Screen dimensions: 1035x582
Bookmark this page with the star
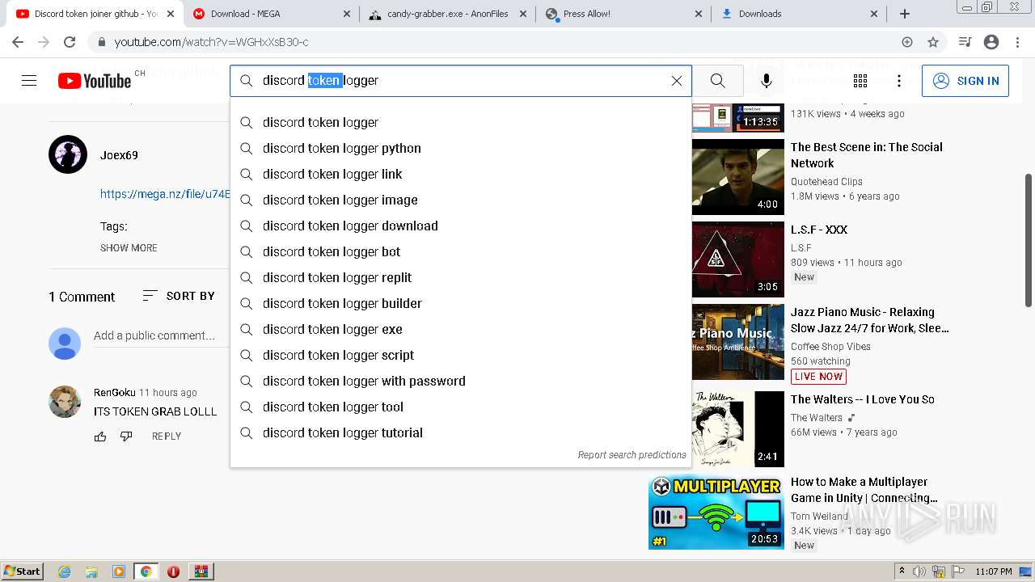coord(933,42)
